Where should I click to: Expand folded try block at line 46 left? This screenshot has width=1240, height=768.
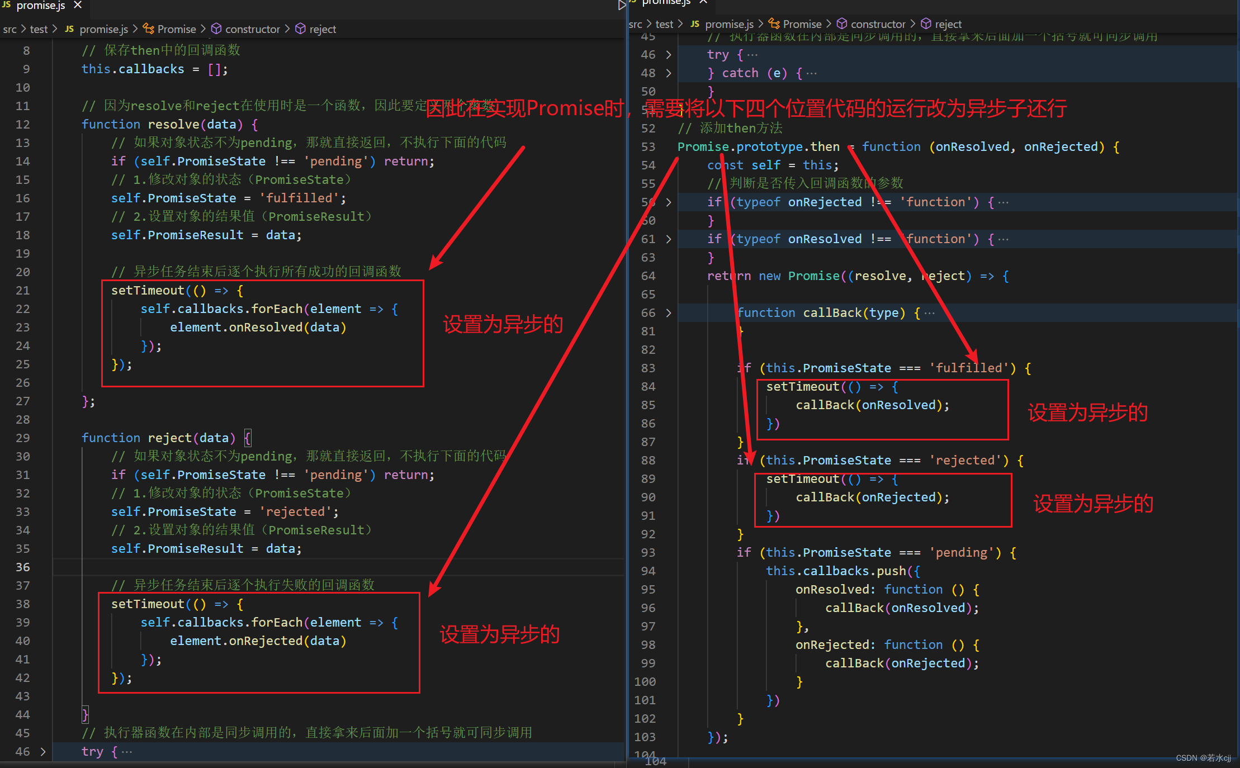point(43,751)
